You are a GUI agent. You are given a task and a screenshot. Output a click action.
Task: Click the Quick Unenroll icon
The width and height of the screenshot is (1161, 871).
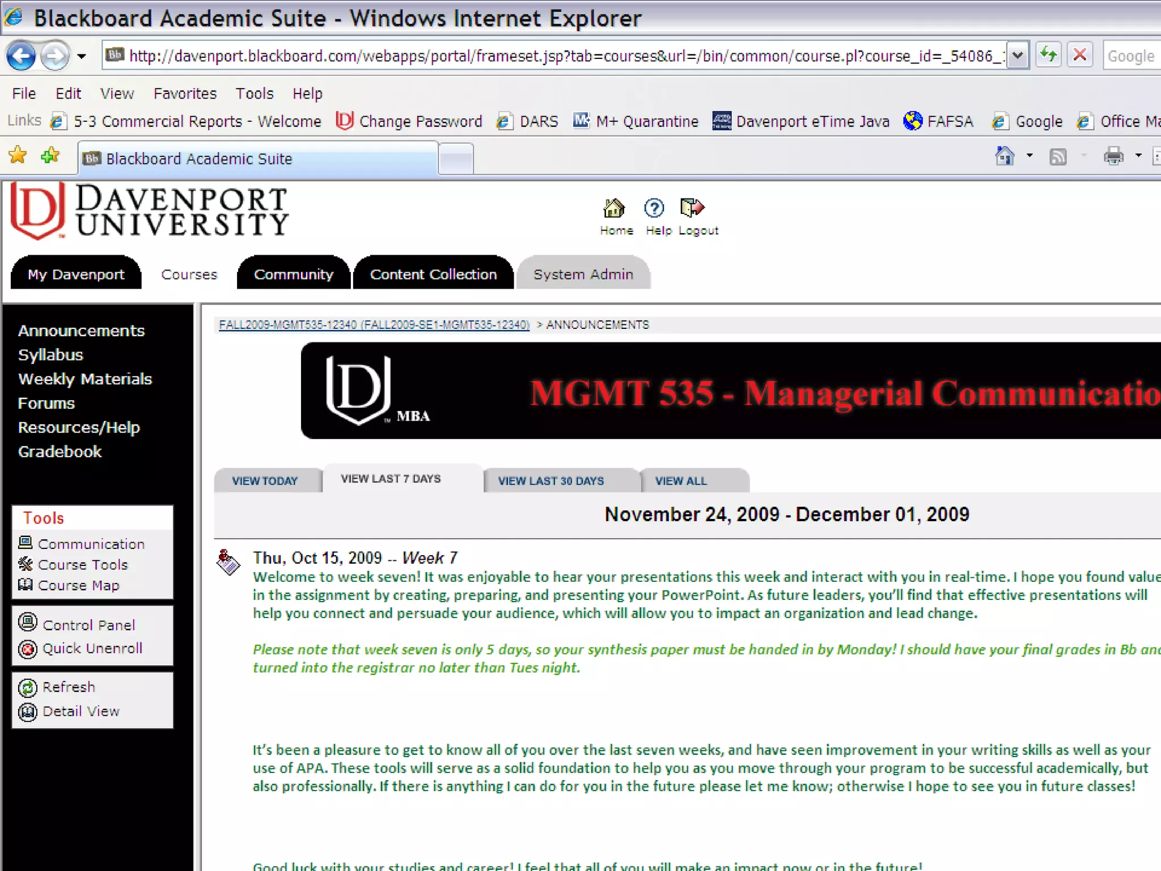coord(27,649)
